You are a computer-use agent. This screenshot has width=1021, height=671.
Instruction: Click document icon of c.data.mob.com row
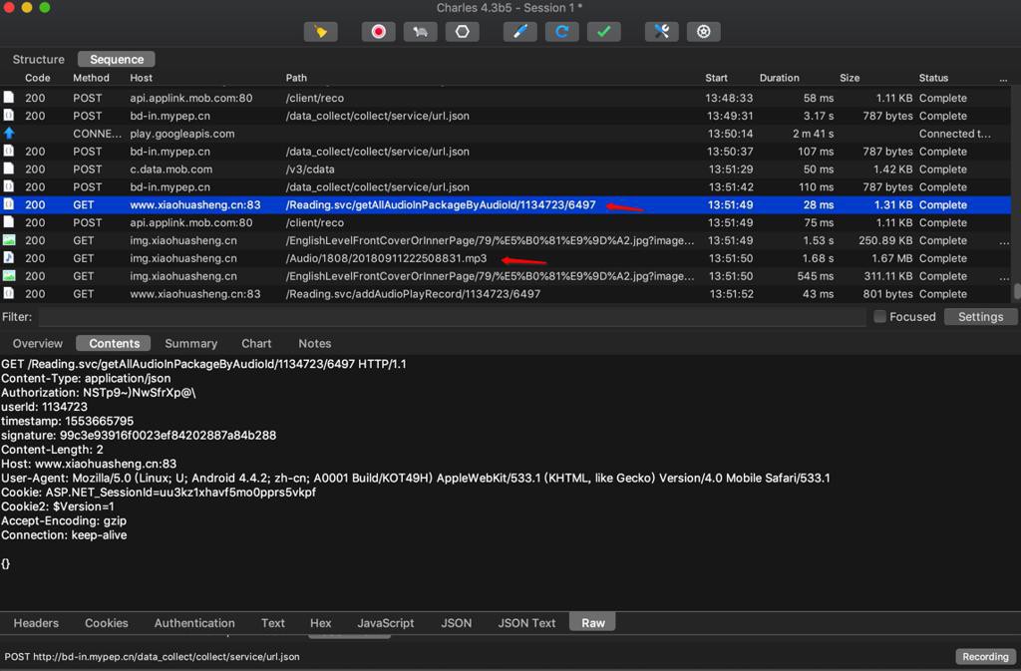(9, 169)
